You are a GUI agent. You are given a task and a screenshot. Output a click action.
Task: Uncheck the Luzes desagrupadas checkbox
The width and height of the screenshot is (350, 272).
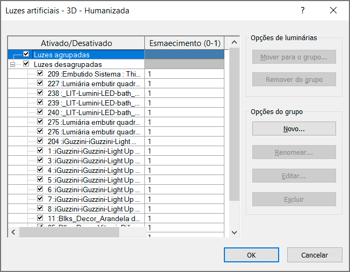click(x=26, y=64)
